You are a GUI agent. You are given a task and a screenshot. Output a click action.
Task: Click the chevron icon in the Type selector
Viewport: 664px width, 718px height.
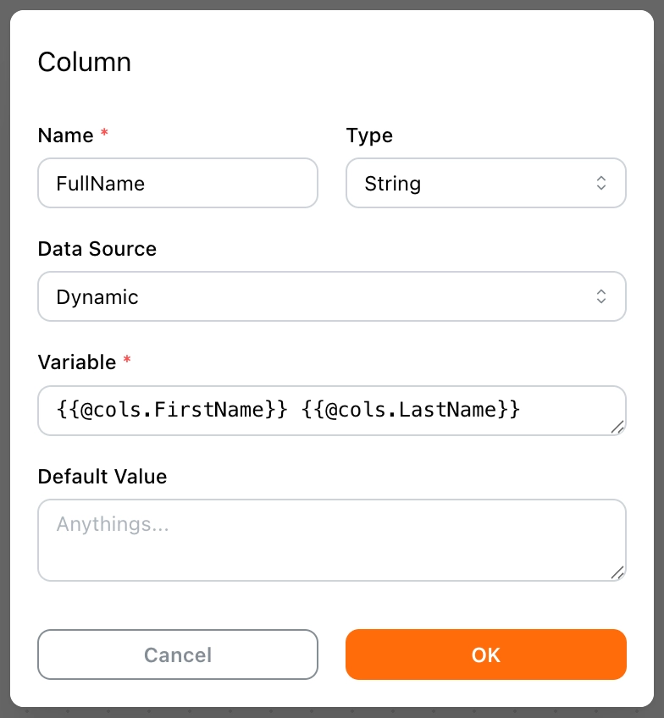(600, 183)
